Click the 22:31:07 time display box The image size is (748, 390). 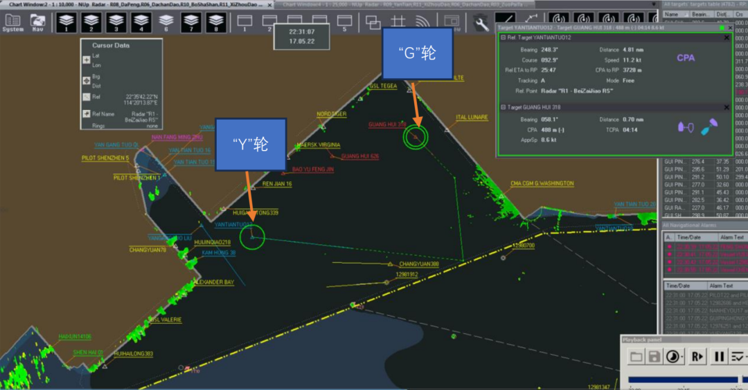[301, 37]
